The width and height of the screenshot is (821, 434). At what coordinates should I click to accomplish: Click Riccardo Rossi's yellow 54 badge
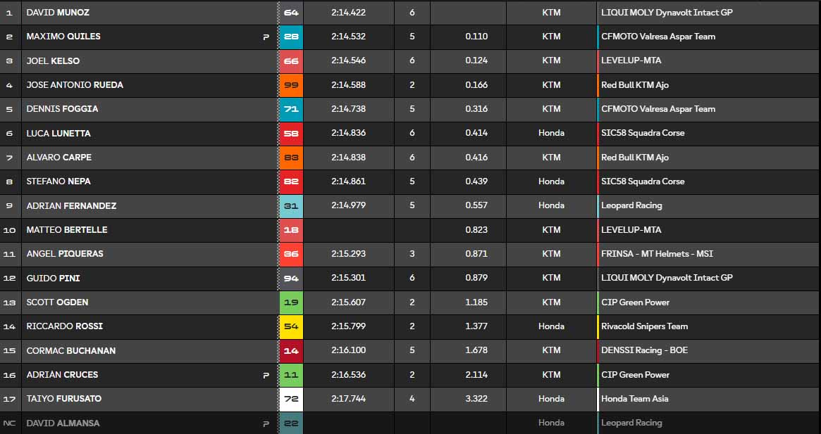pos(291,326)
